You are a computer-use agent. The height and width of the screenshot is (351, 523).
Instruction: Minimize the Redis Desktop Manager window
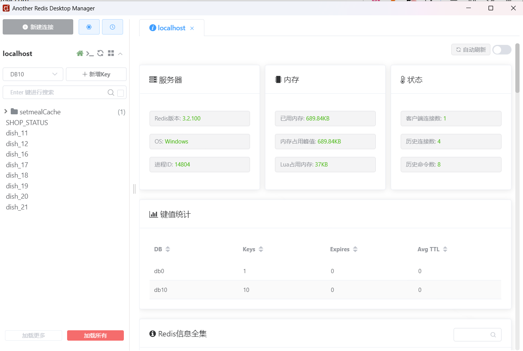(469, 8)
